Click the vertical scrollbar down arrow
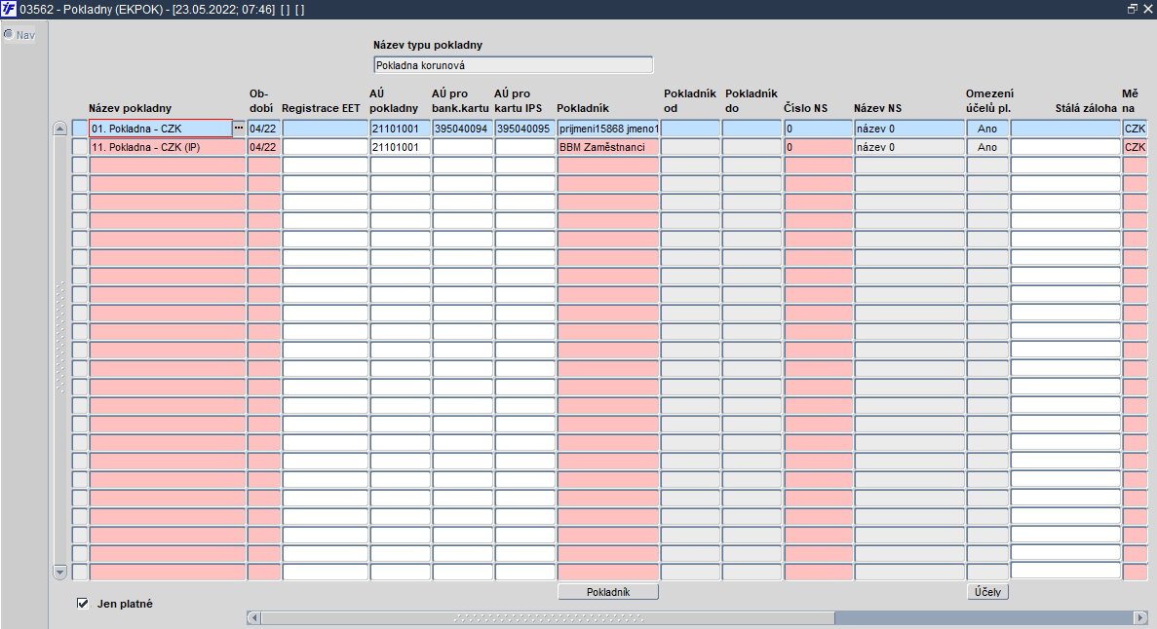 (60, 572)
